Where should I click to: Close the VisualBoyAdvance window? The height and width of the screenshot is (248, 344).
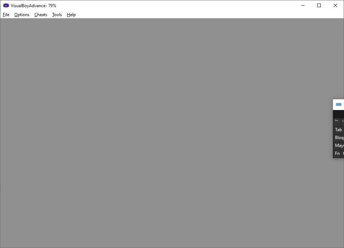point(335,5)
